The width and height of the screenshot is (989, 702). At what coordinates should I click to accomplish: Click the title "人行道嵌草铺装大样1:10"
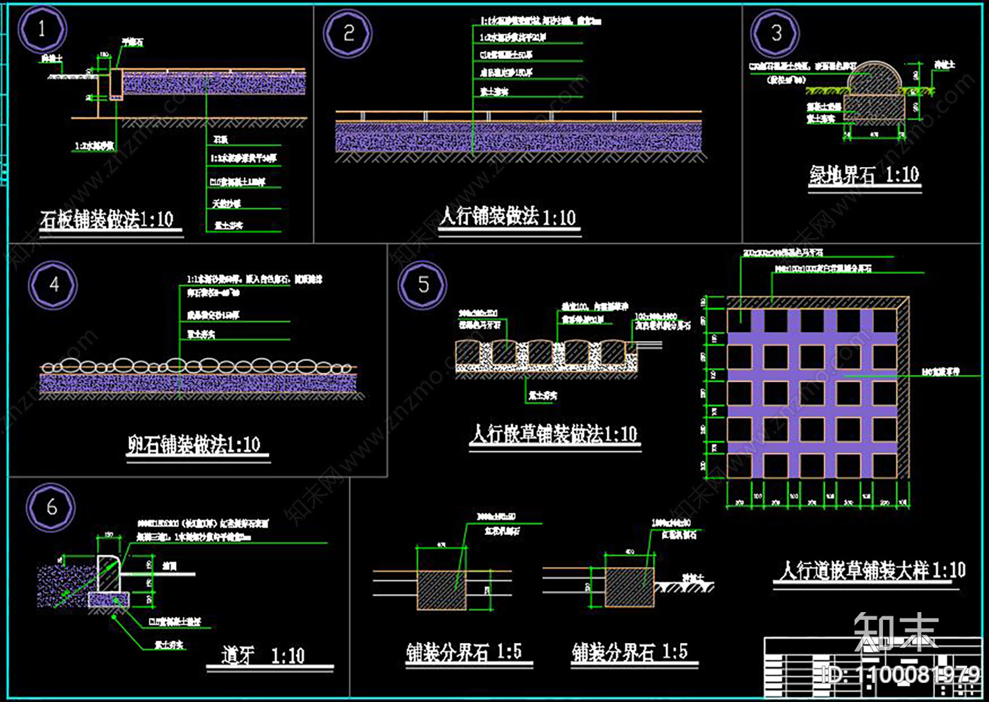(x=872, y=570)
